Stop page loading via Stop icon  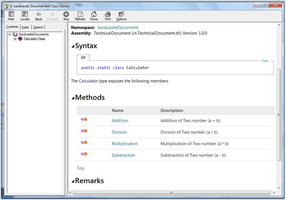[66, 16]
